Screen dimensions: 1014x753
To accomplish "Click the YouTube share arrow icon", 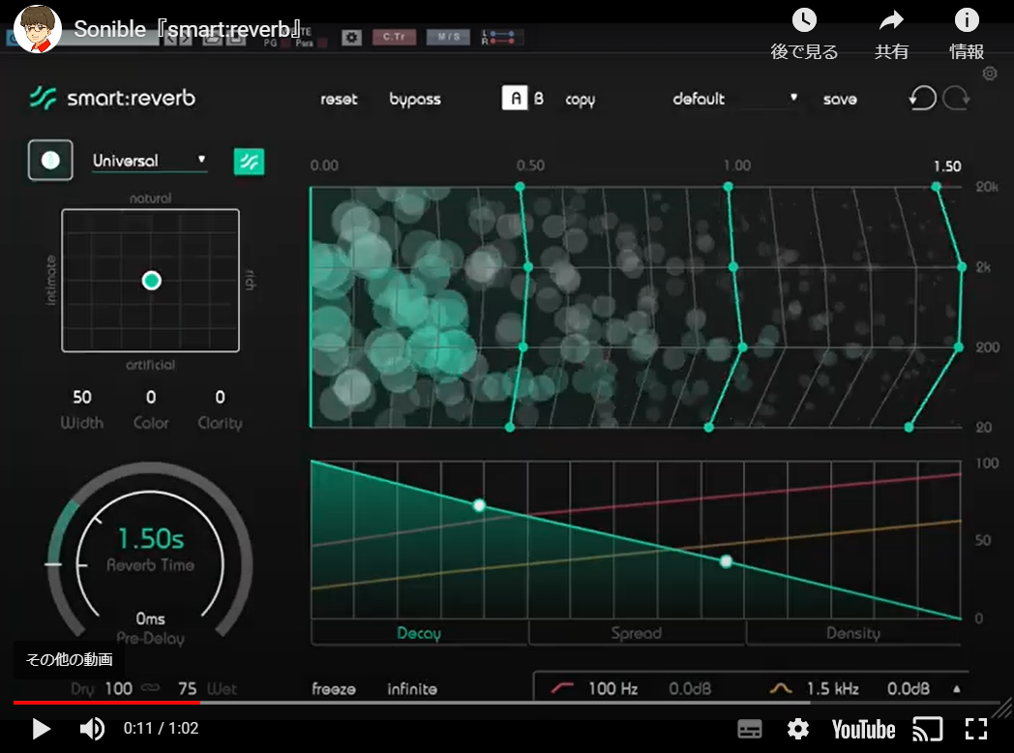I will (x=891, y=20).
